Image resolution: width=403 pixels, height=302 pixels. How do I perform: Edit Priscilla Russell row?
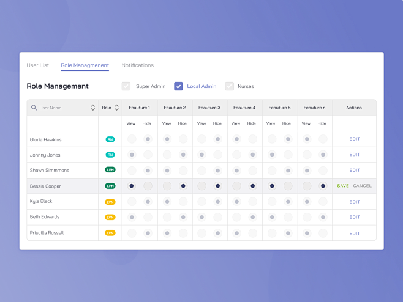tap(355, 234)
